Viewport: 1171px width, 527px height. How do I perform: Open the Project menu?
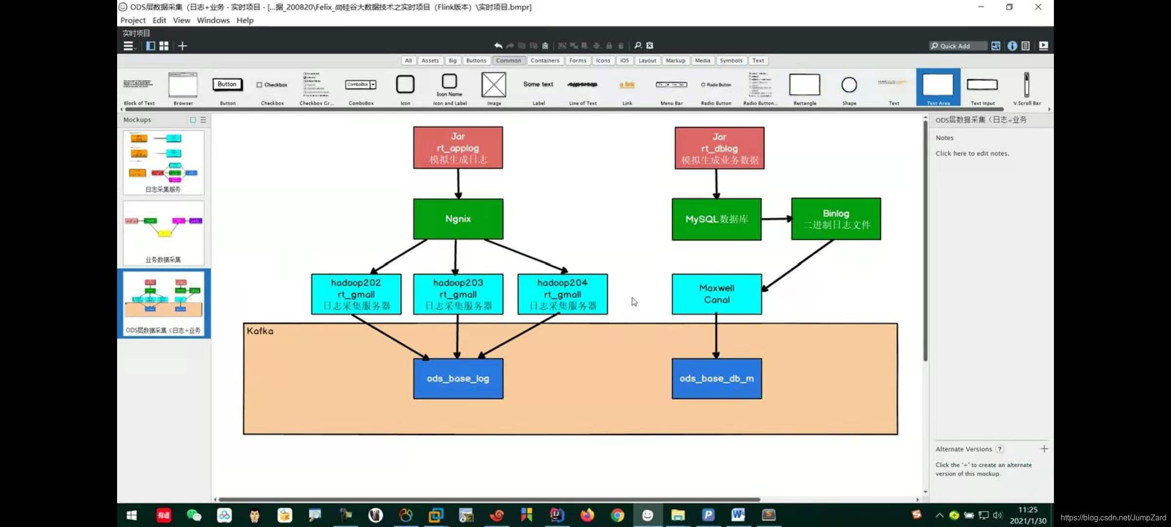click(x=133, y=20)
